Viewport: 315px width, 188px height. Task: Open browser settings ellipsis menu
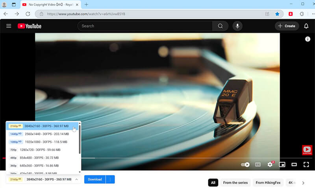click(313, 14)
